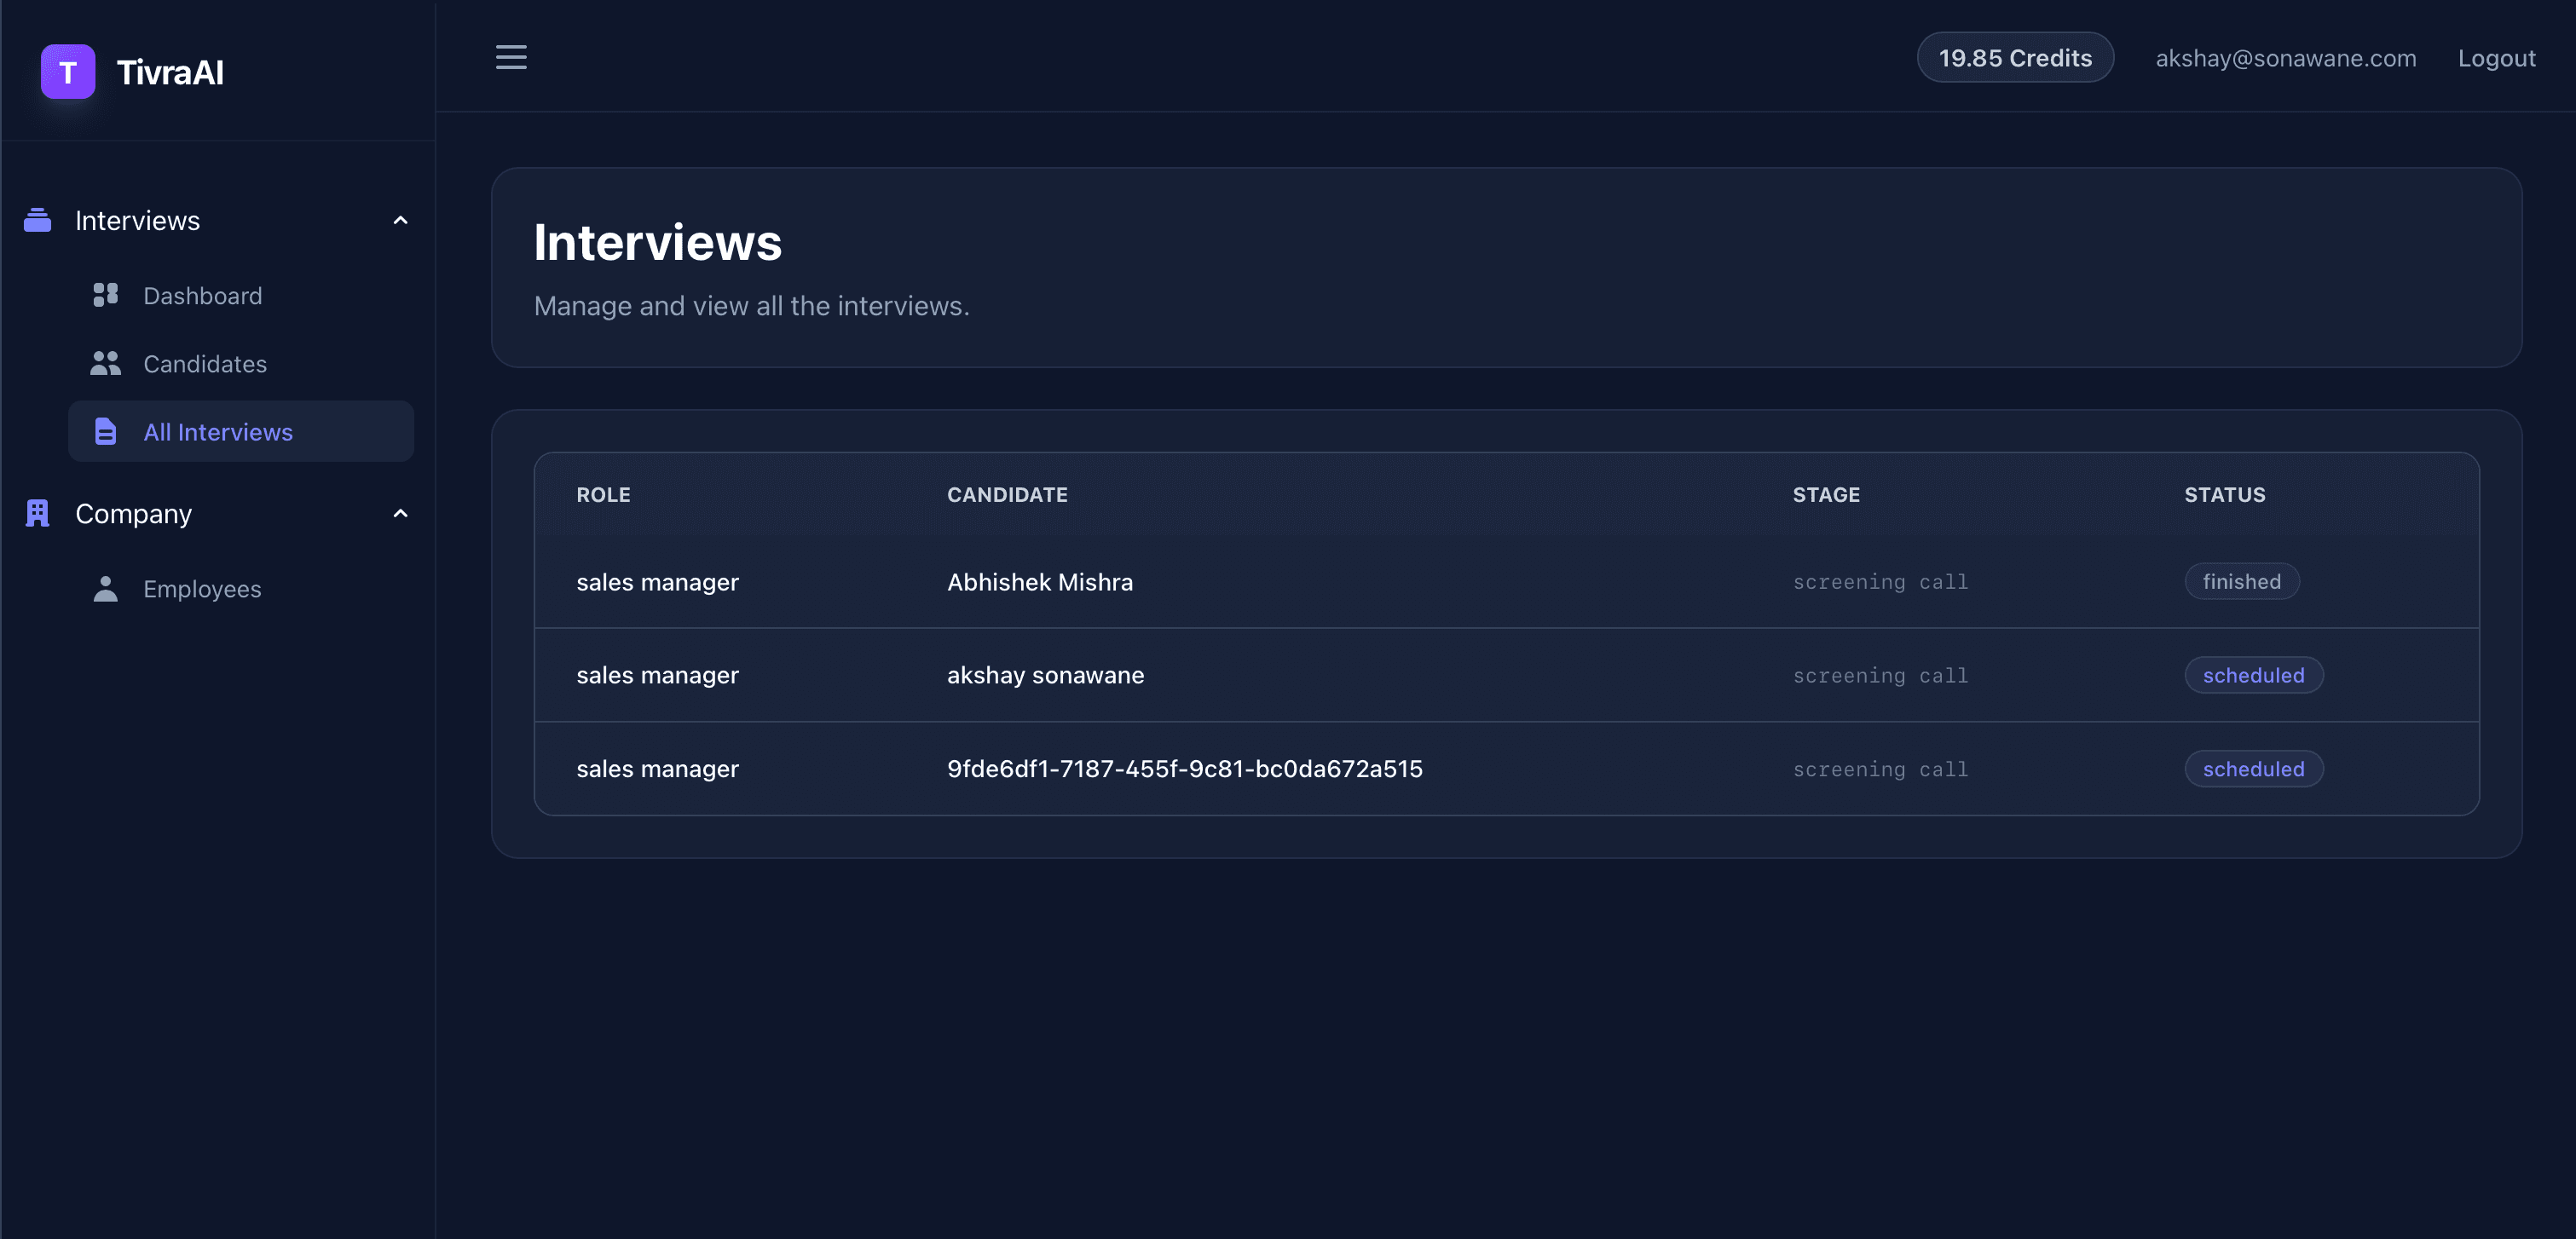Select the All Interviews menu item
The height and width of the screenshot is (1239, 2576).
(x=241, y=431)
